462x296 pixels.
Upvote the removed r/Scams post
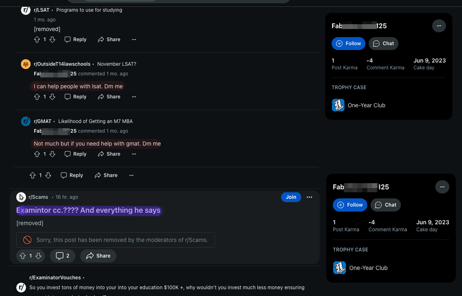[x=23, y=256]
